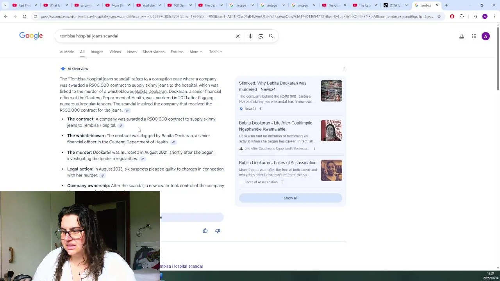Switch to Short videos tab
This screenshot has height=281, width=500.
pos(154,52)
